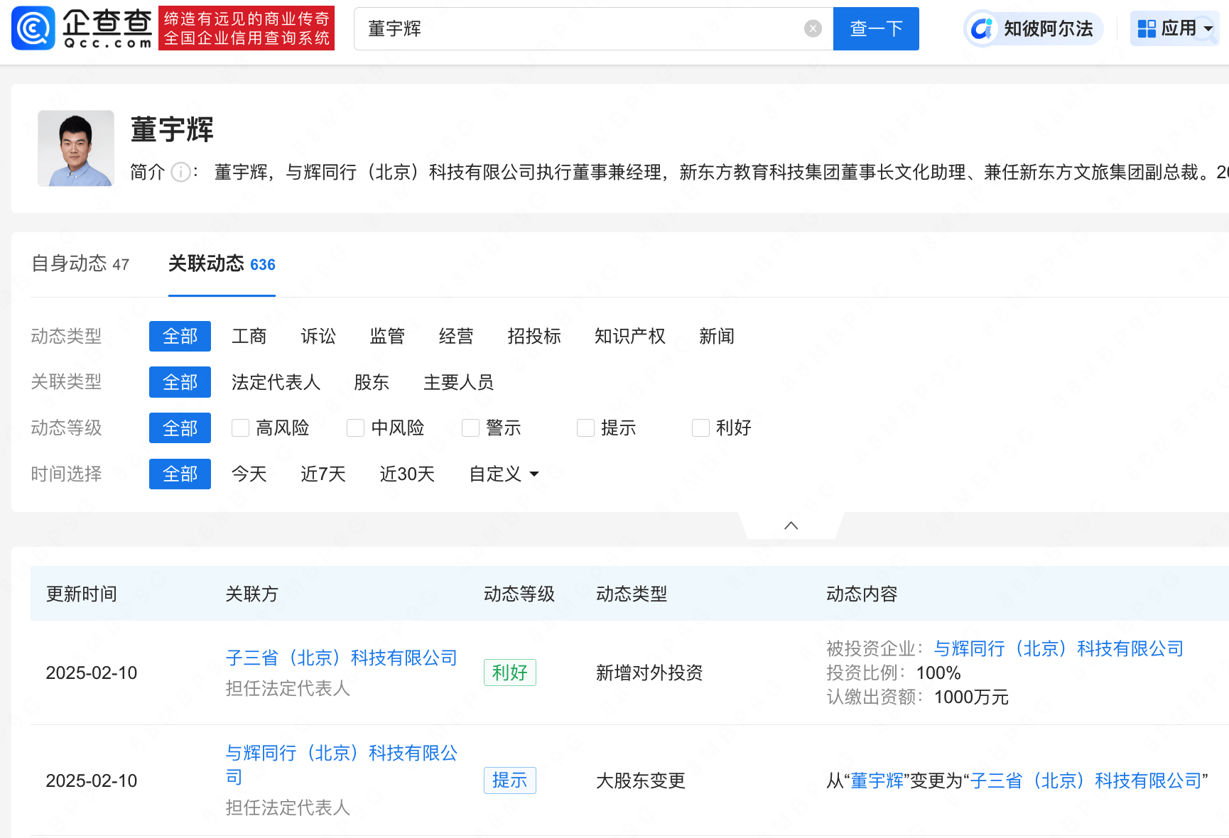Click the 知彼阿尔法 AI icon
The image size is (1229, 838).
982,28
